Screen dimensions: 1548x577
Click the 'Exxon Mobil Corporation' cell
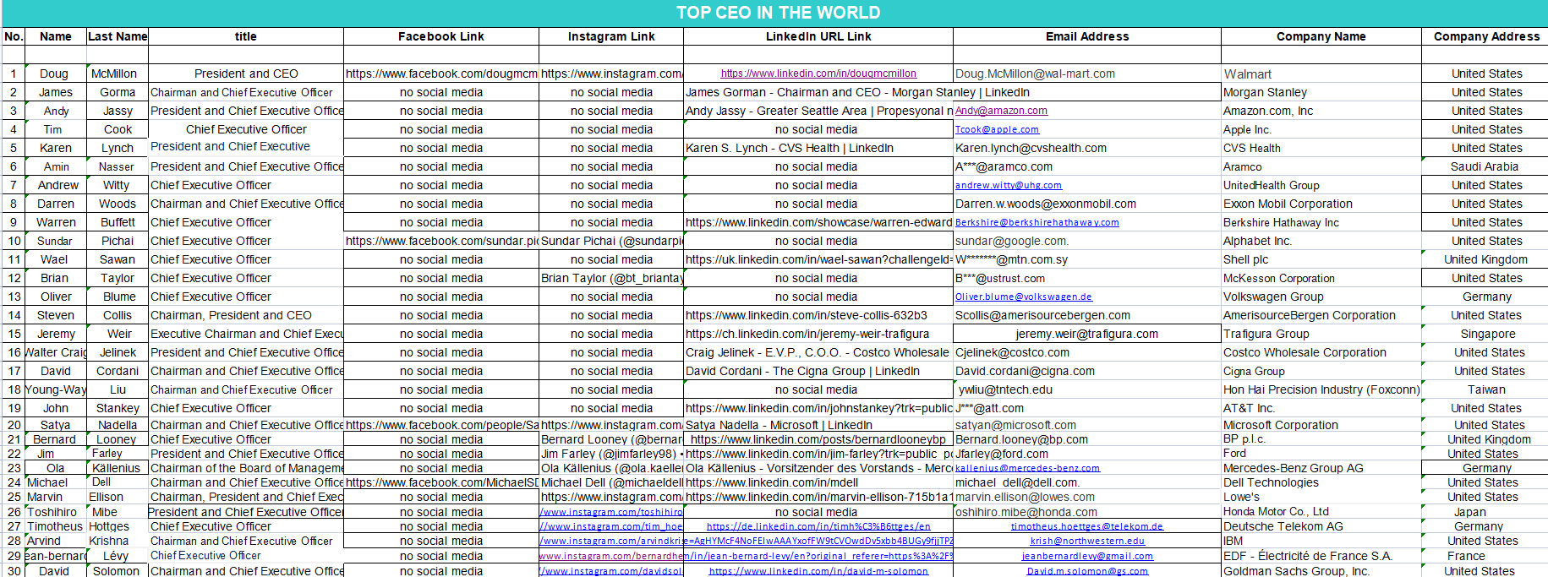point(1321,204)
